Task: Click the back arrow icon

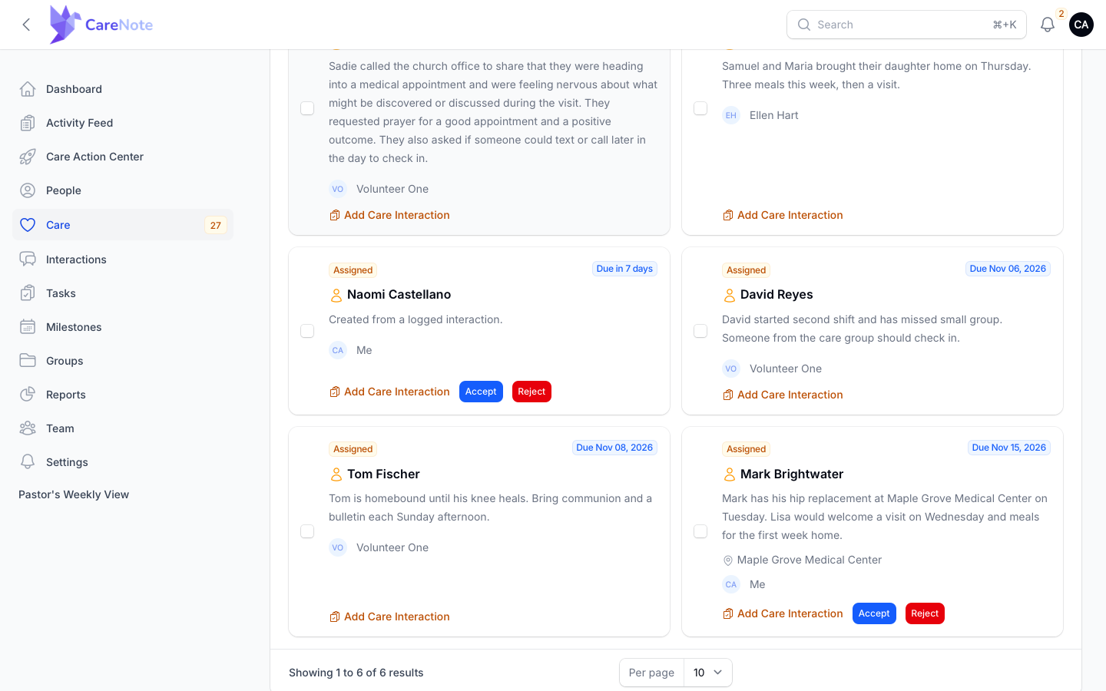Action: (x=26, y=25)
